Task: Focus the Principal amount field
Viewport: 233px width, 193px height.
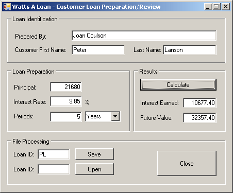Action: (x=66, y=87)
